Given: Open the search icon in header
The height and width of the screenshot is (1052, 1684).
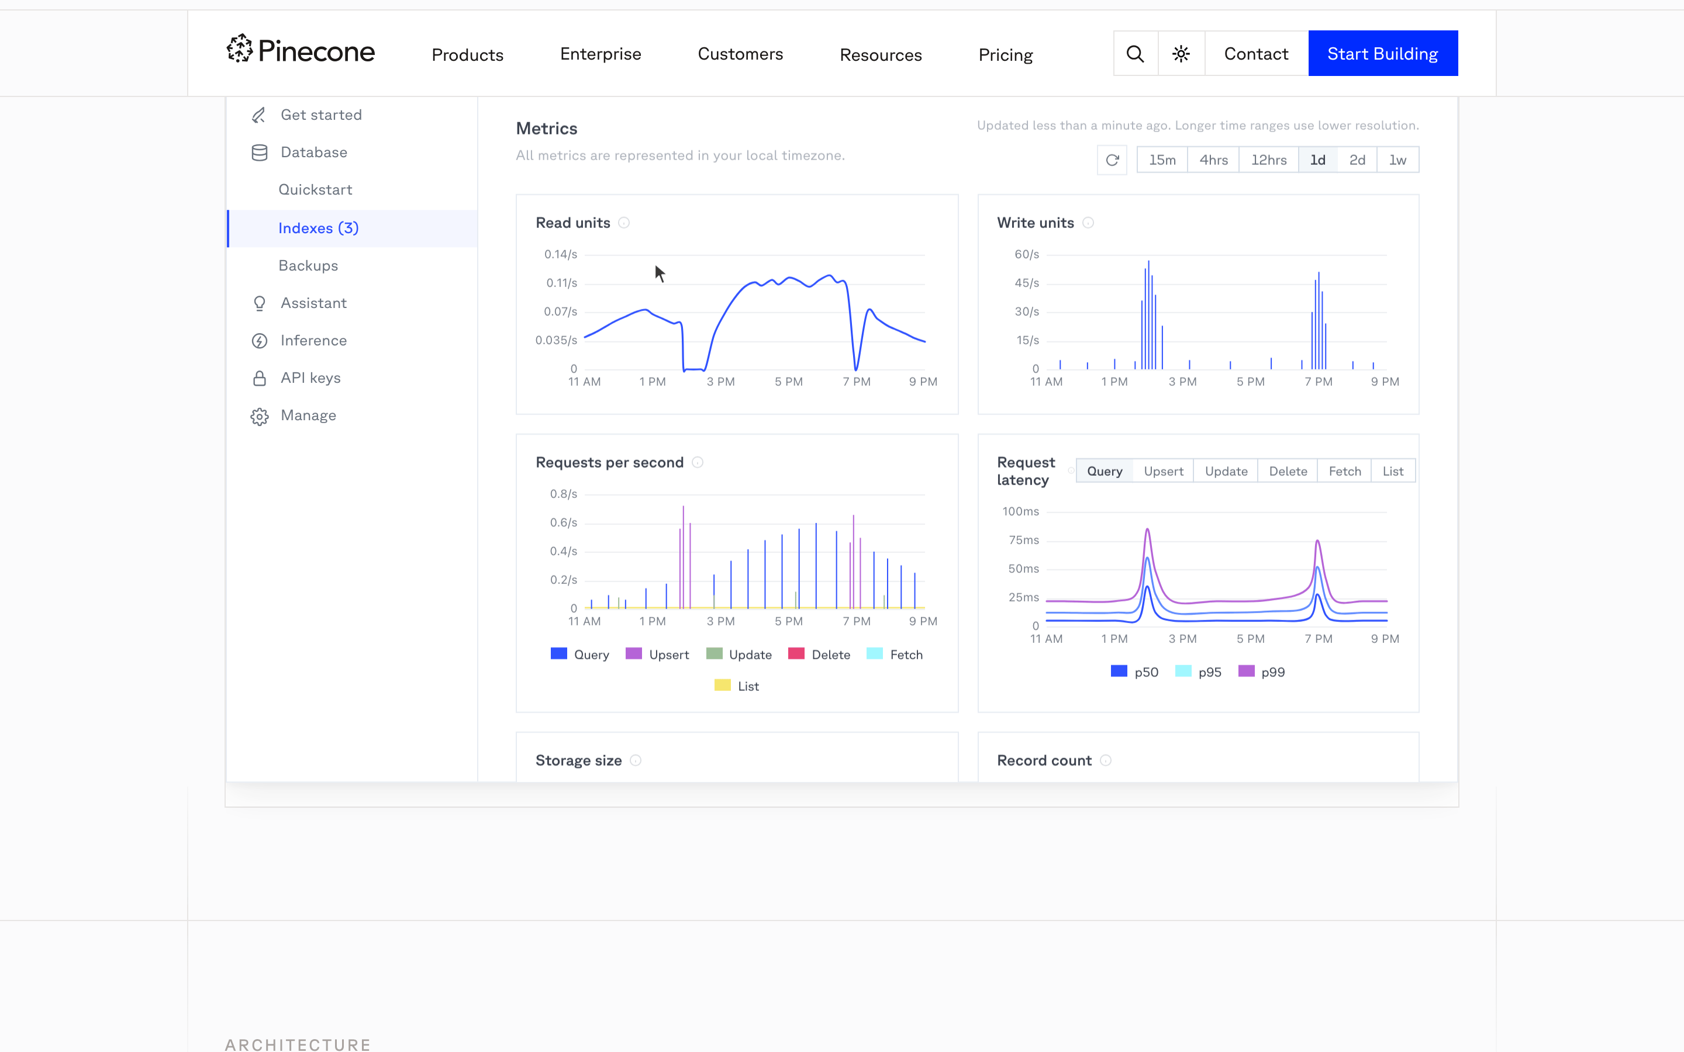Looking at the screenshot, I should coord(1135,54).
